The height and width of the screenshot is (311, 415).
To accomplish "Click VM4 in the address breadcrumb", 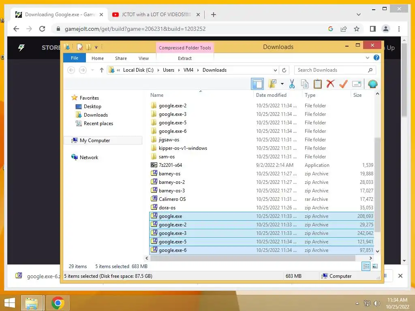I will click(x=188, y=70).
